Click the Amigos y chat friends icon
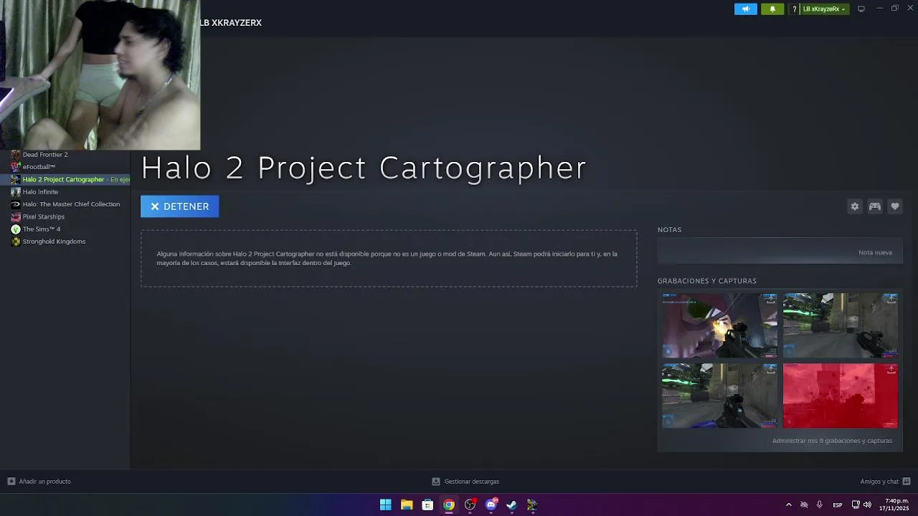The width and height of the screenshot is (918, 516). click(x=907, y=482)
